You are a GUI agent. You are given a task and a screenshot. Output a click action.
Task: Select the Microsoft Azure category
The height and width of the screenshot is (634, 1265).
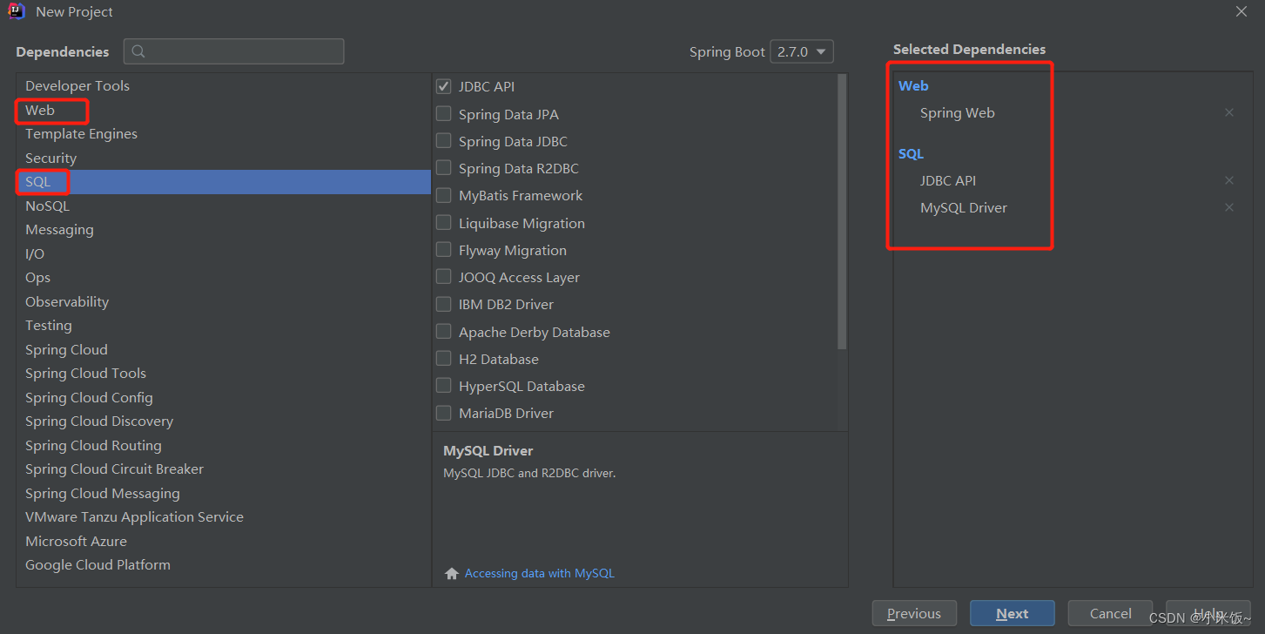coord(224,541)
